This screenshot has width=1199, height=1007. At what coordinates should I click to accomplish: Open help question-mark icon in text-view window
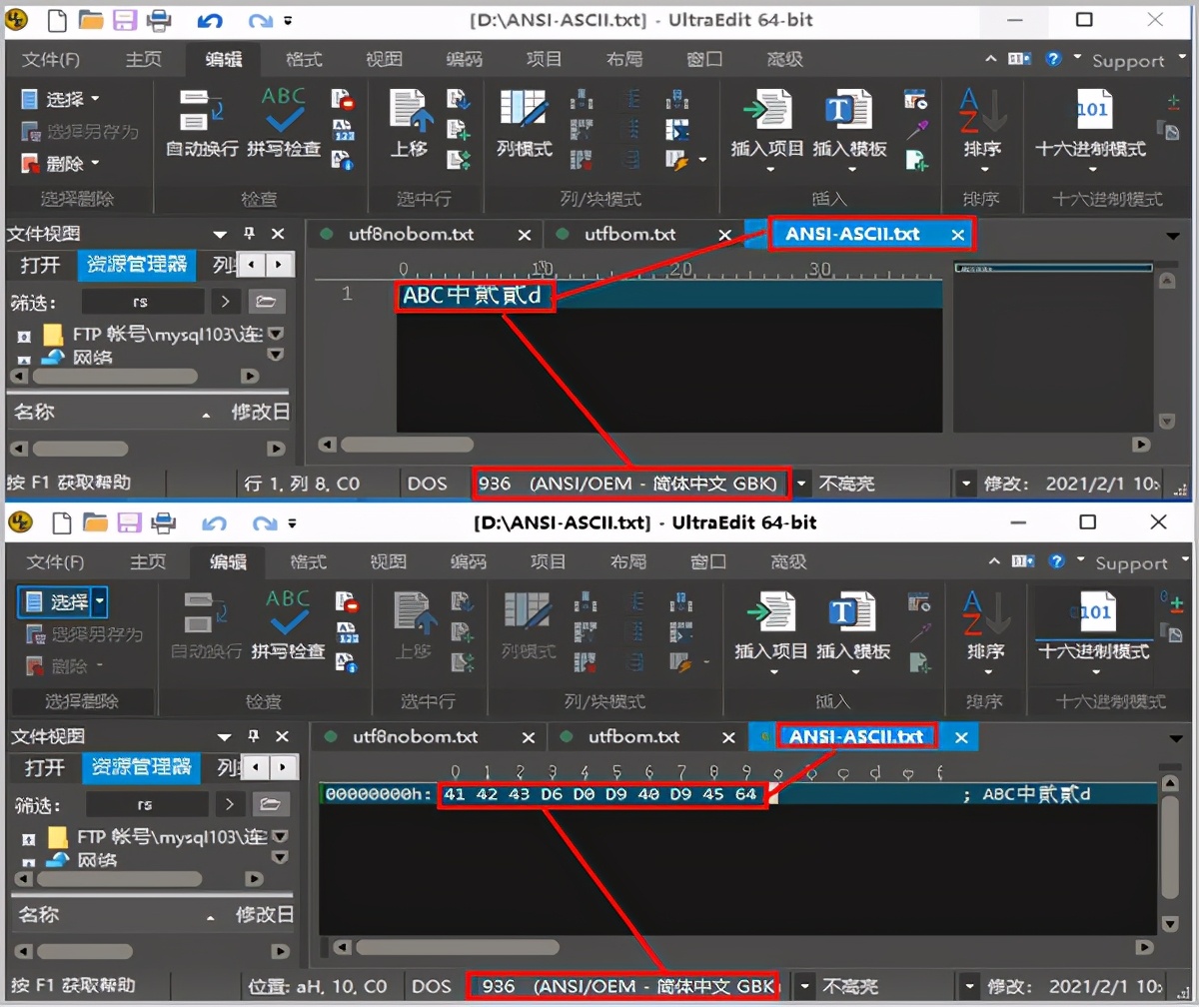(1053, 59)
